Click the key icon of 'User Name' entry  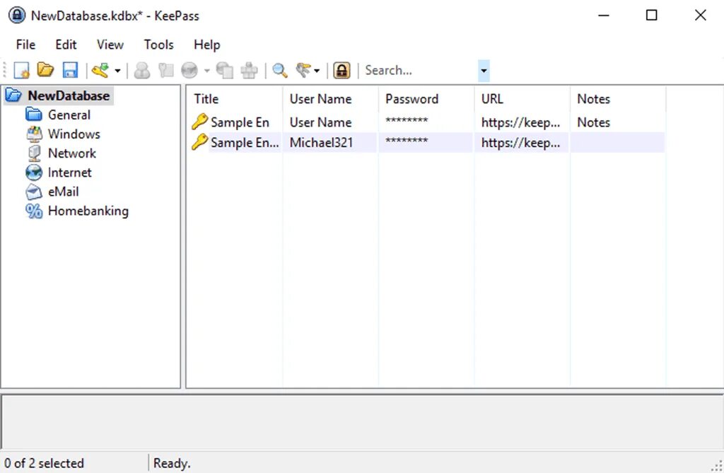click(x=199, y=122)
